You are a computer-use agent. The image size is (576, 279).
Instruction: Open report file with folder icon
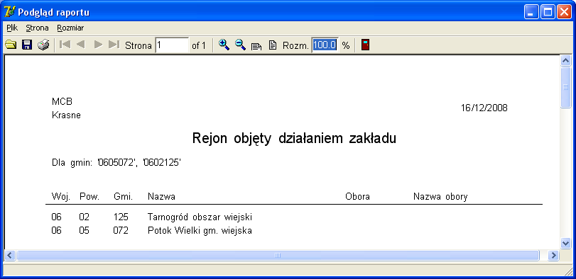(x=11, y=45)
